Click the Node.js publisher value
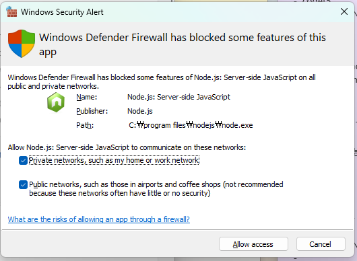 (x=140, y=111)
